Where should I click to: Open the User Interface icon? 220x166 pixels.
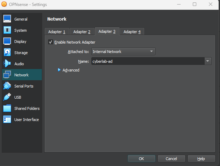[7, 120]
